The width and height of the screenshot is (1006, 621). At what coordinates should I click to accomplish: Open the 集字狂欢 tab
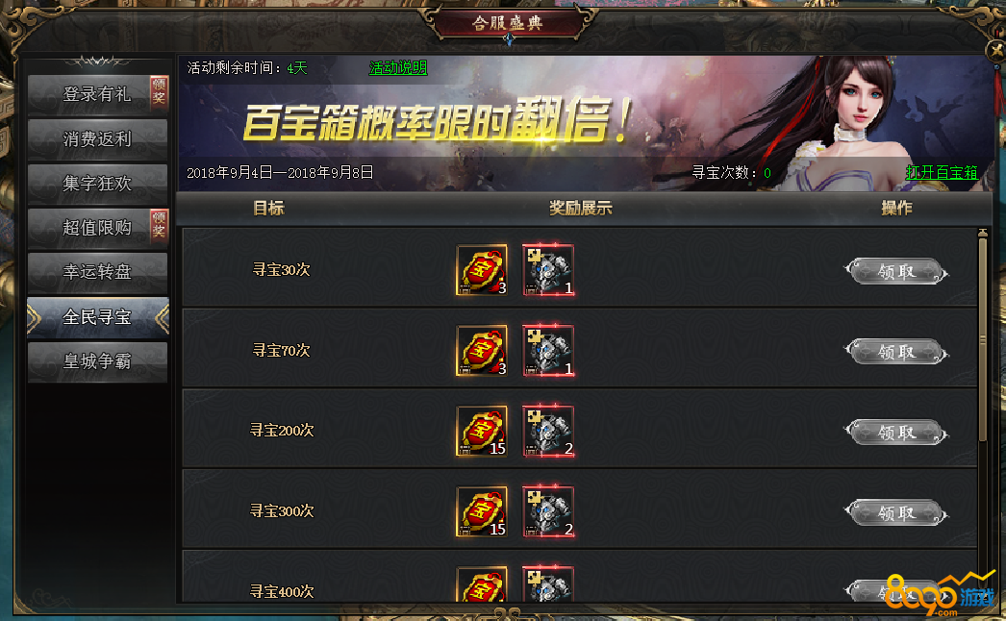[97, 184]
